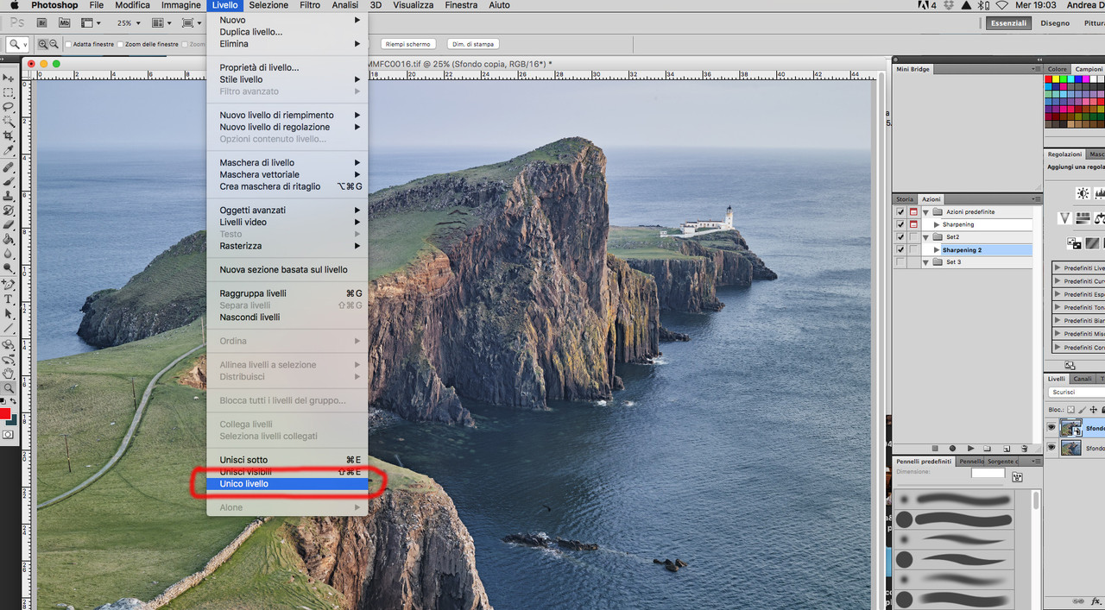The width and height of the screenshot is (1105, 610).
Task: Create a new action icon
Action: coord(1007,449)
